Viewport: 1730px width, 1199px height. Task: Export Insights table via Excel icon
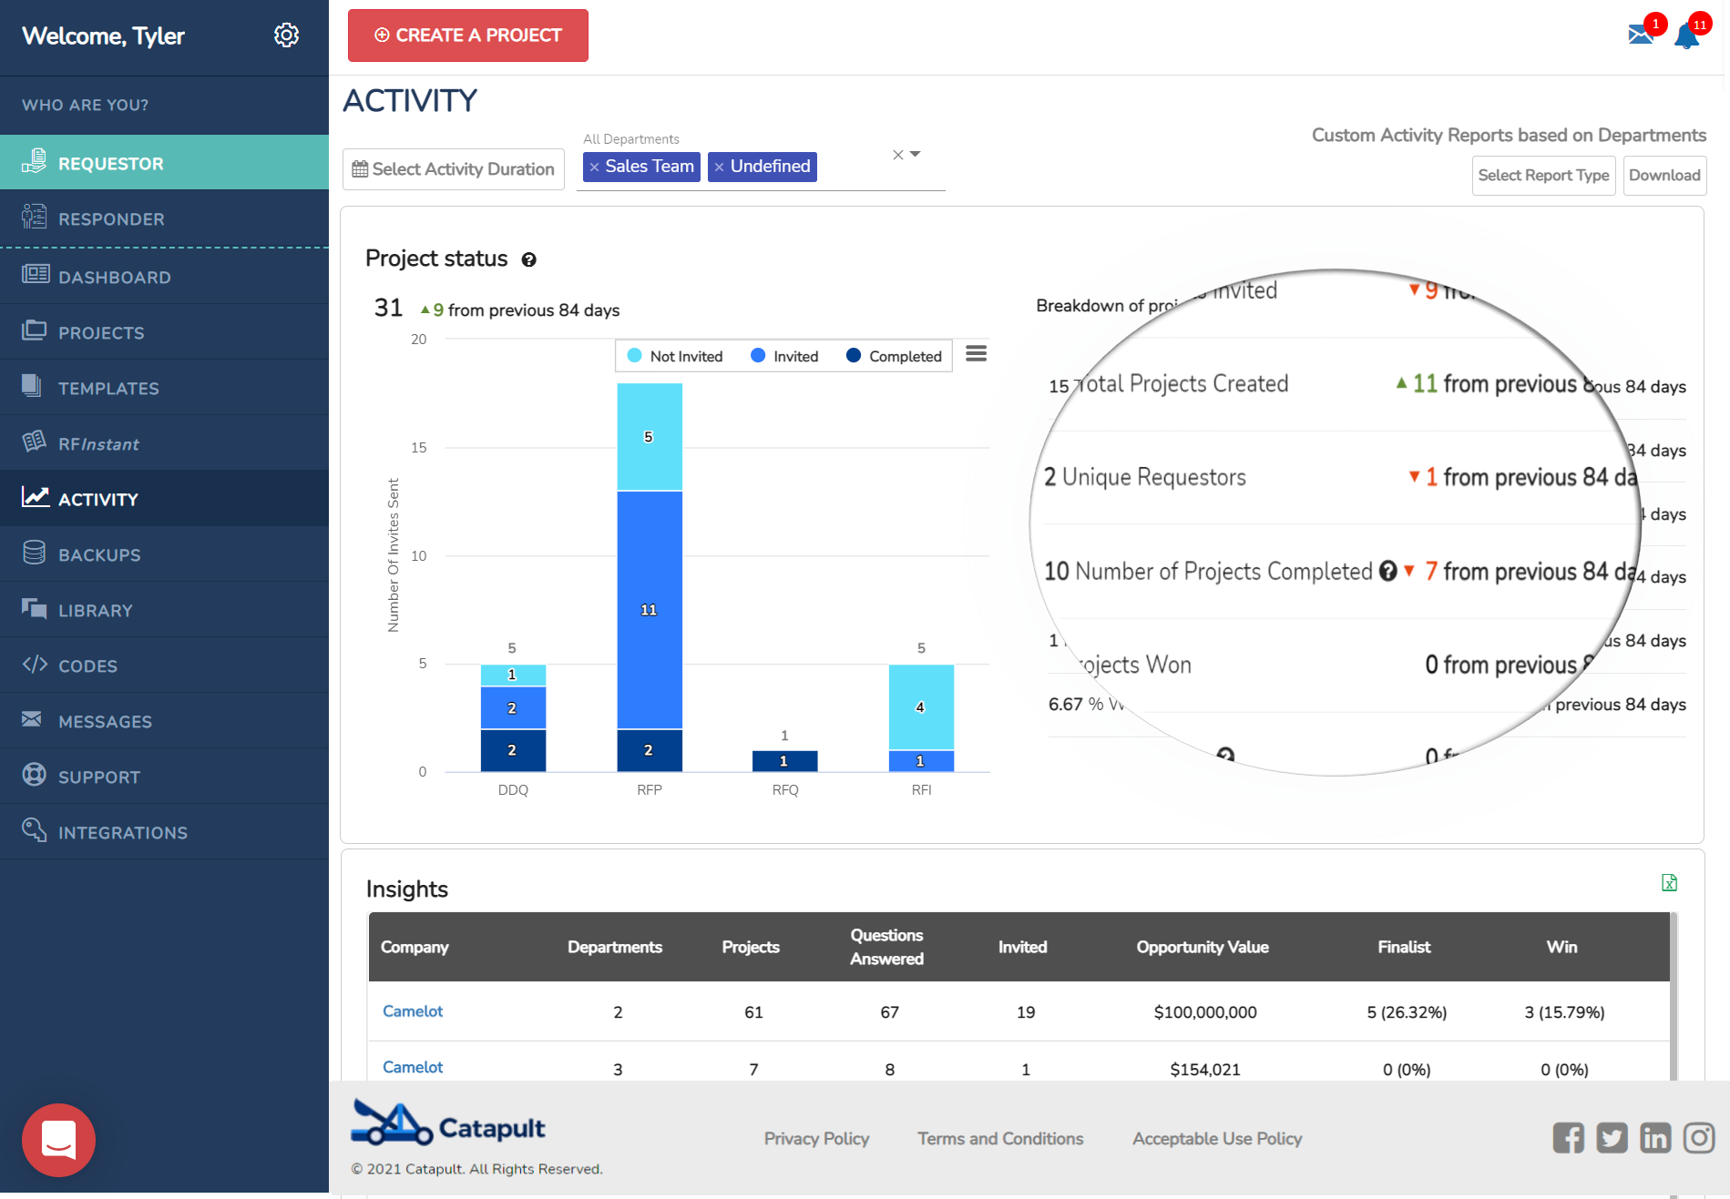point(1669,883)
